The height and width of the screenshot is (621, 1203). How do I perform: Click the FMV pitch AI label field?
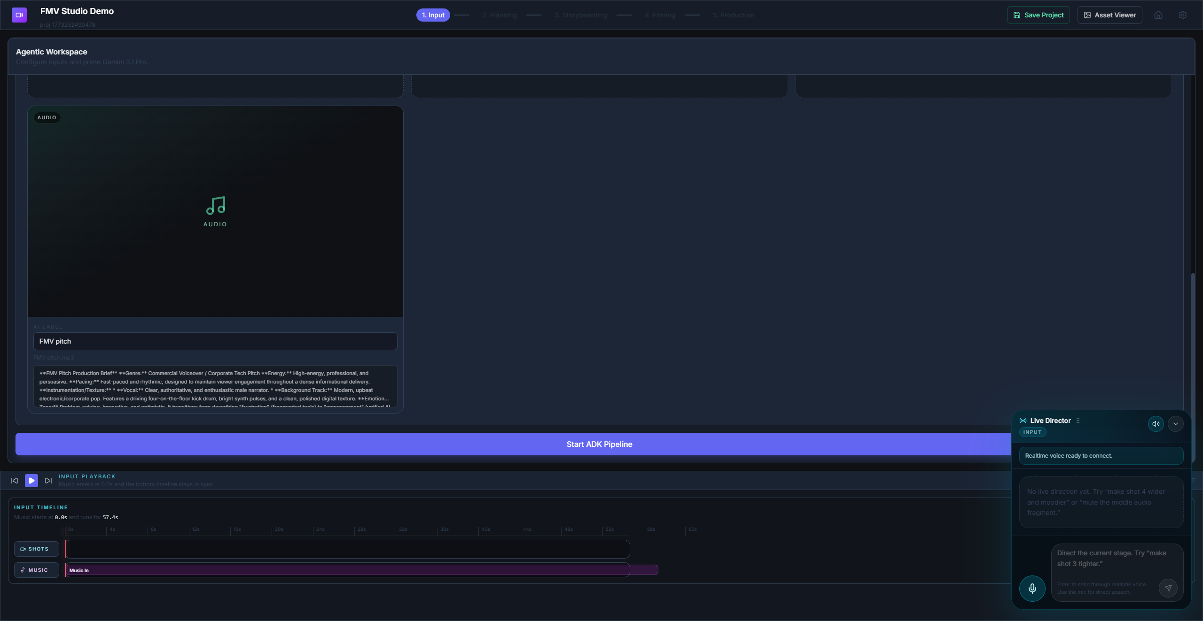click(215, 341)
